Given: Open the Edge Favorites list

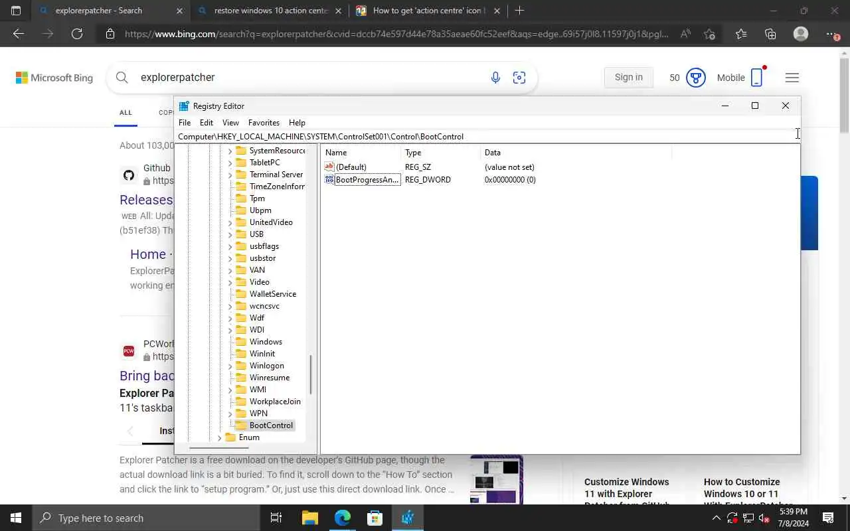Looking at the screenshot, I should (x=741, y=34).
